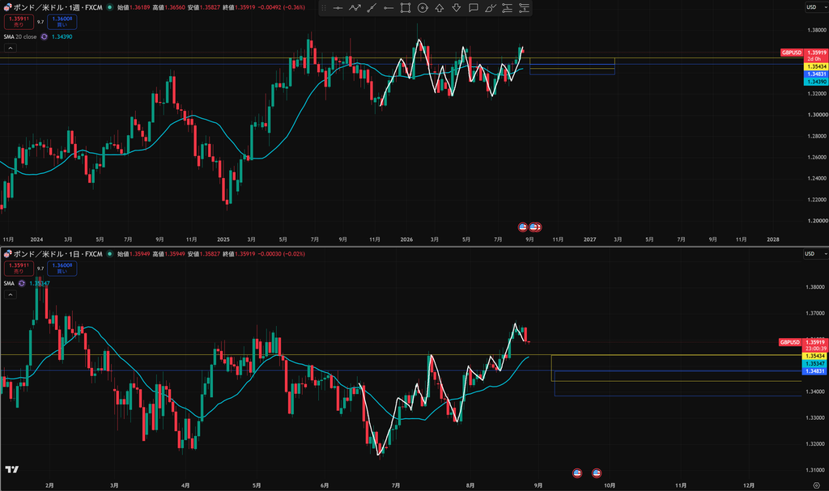Click the green market status dot on weekly chart
The width and height of the screenshot is (829, 491).
point(109,7)
